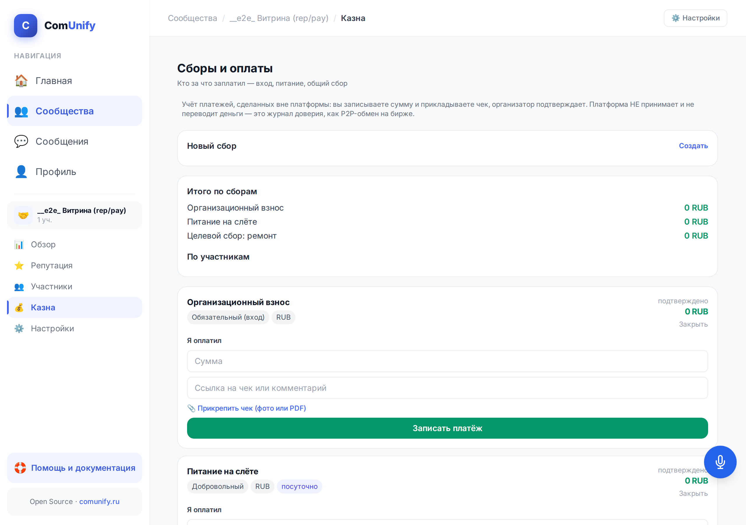Click Закрыть for Организационный взнос
Viewport: 746px width, 525px height.
tap(693, 324)
